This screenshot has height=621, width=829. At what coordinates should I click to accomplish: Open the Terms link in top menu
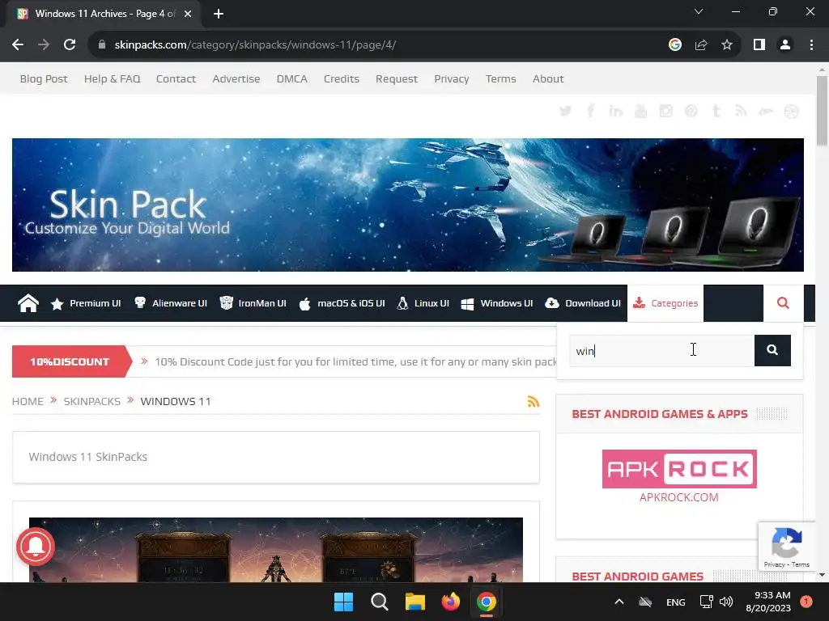tap(500, 78)
